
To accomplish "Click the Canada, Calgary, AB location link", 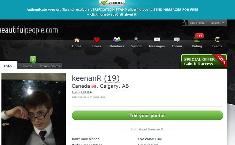I will [x=100, y=86].
